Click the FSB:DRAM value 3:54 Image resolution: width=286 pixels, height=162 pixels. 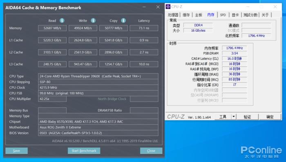click(x=235, y=53)
